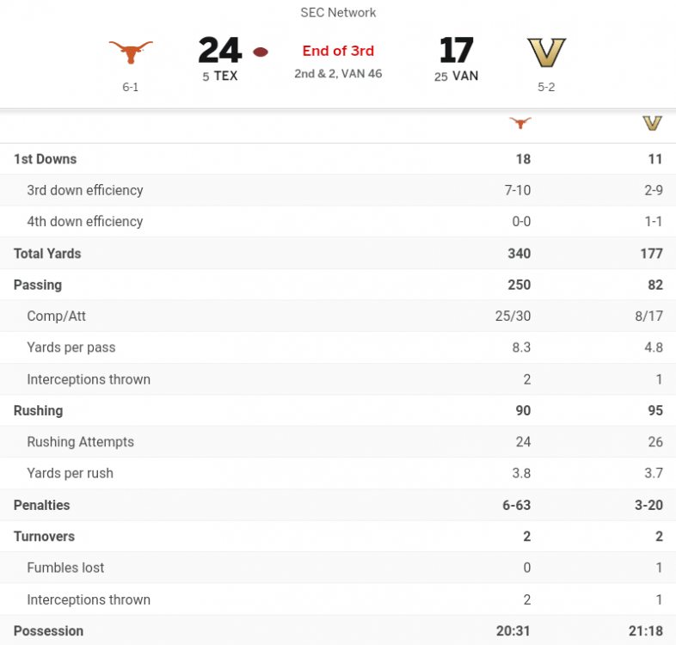Select the small Longhorns logo above stats column
Screen dimensions: 676x645
click(519, 123)
